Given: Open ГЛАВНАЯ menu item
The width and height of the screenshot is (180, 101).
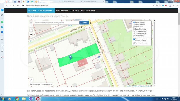Looking at the screenshot, I should (x=32, y=11).
